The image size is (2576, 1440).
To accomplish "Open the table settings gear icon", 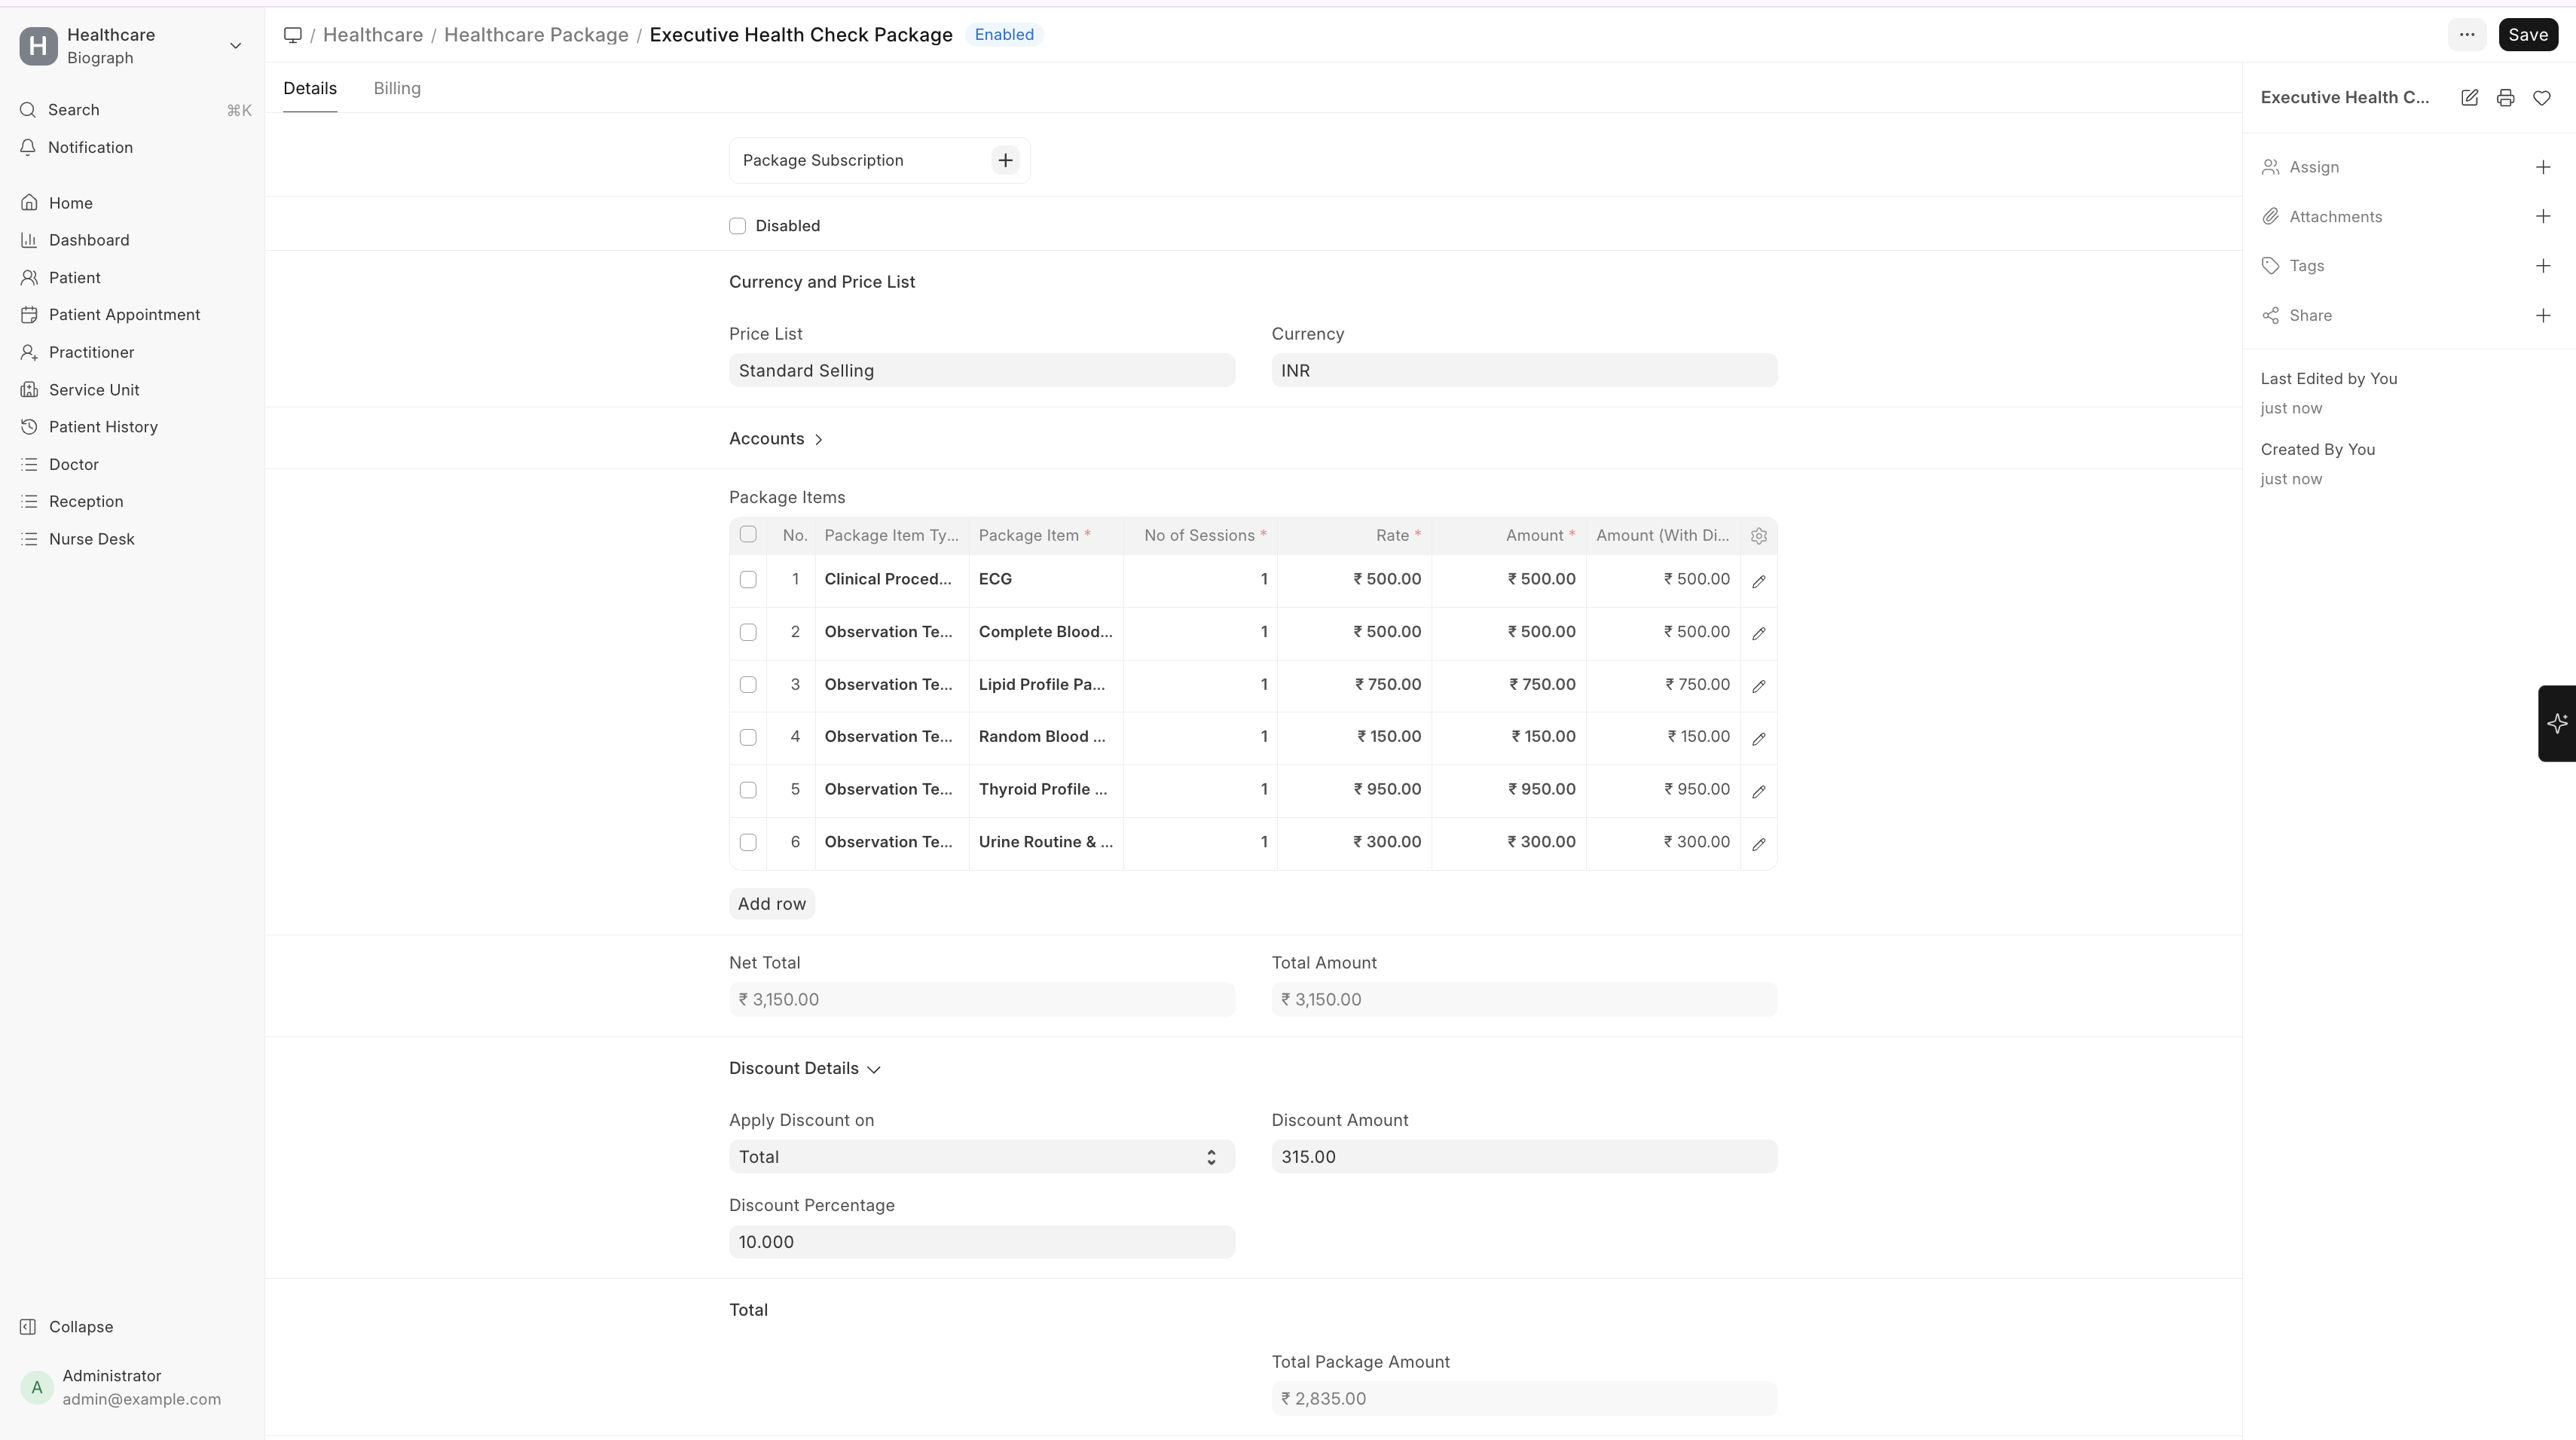I will point(1758,537).
